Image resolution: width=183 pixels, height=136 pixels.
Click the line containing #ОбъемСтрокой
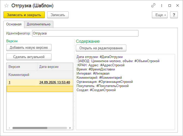coord(118,61)
